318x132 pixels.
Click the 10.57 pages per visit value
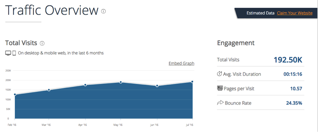click(x=296, y=89)
